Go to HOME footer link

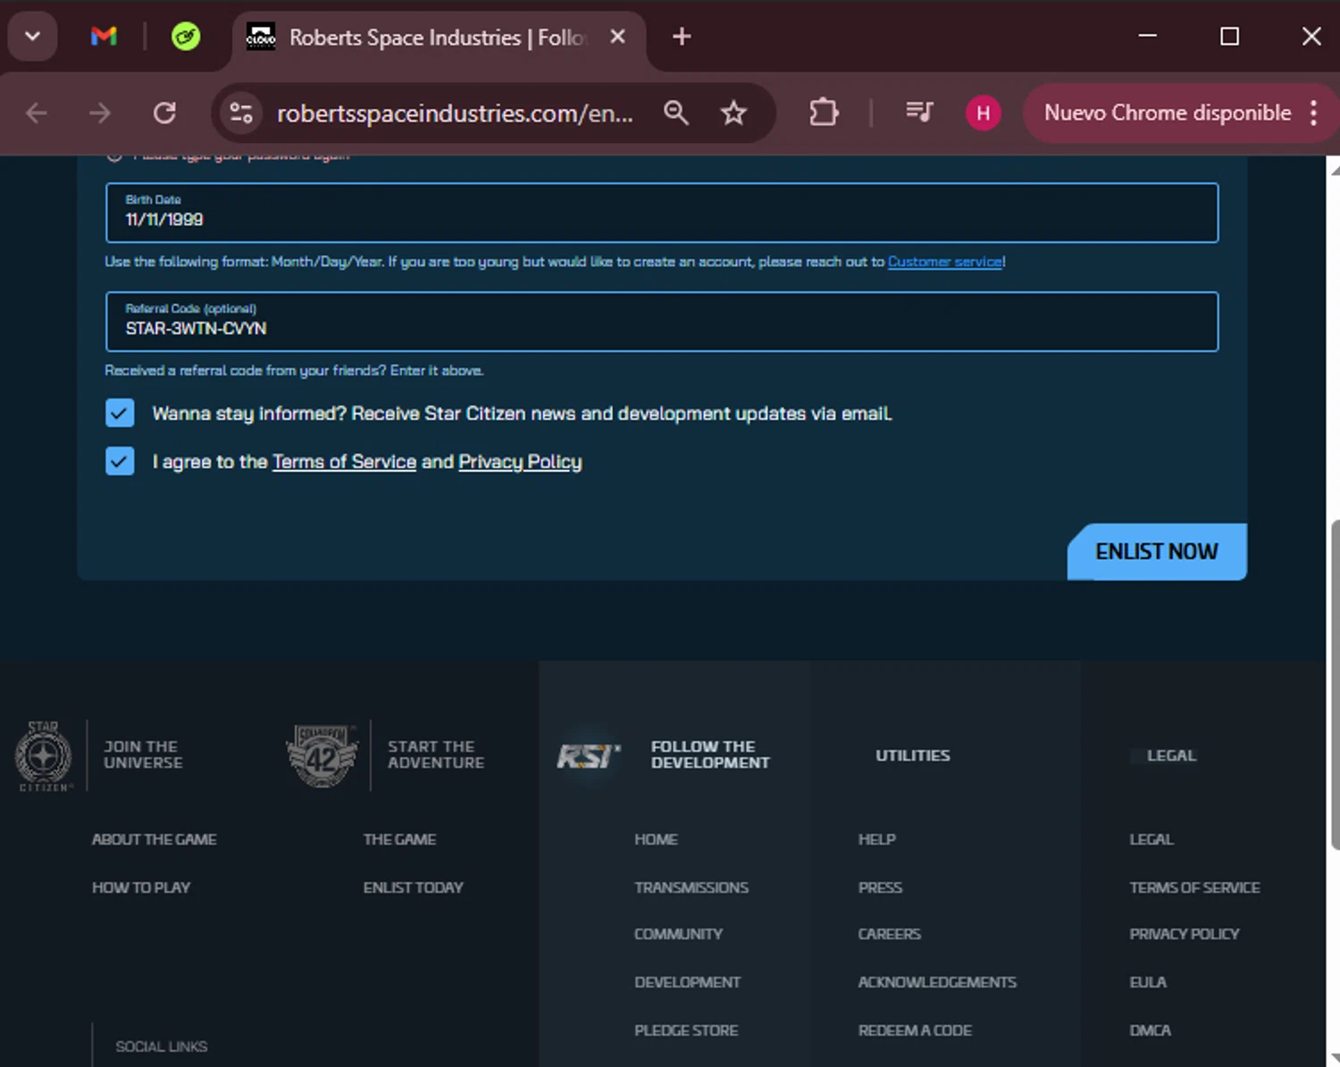(x=656, y=839)
